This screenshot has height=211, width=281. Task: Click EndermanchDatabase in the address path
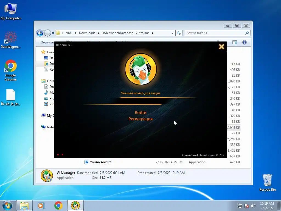tap(117, 33)
